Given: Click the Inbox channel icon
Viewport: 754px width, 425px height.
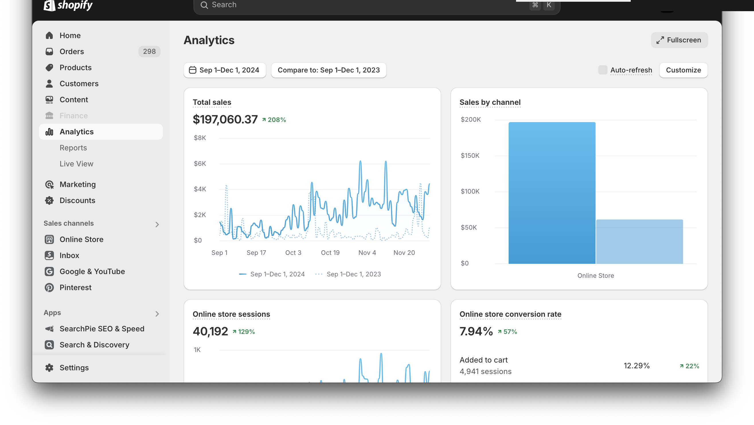Looking at the screenshot, I should [x=49, y=255].
